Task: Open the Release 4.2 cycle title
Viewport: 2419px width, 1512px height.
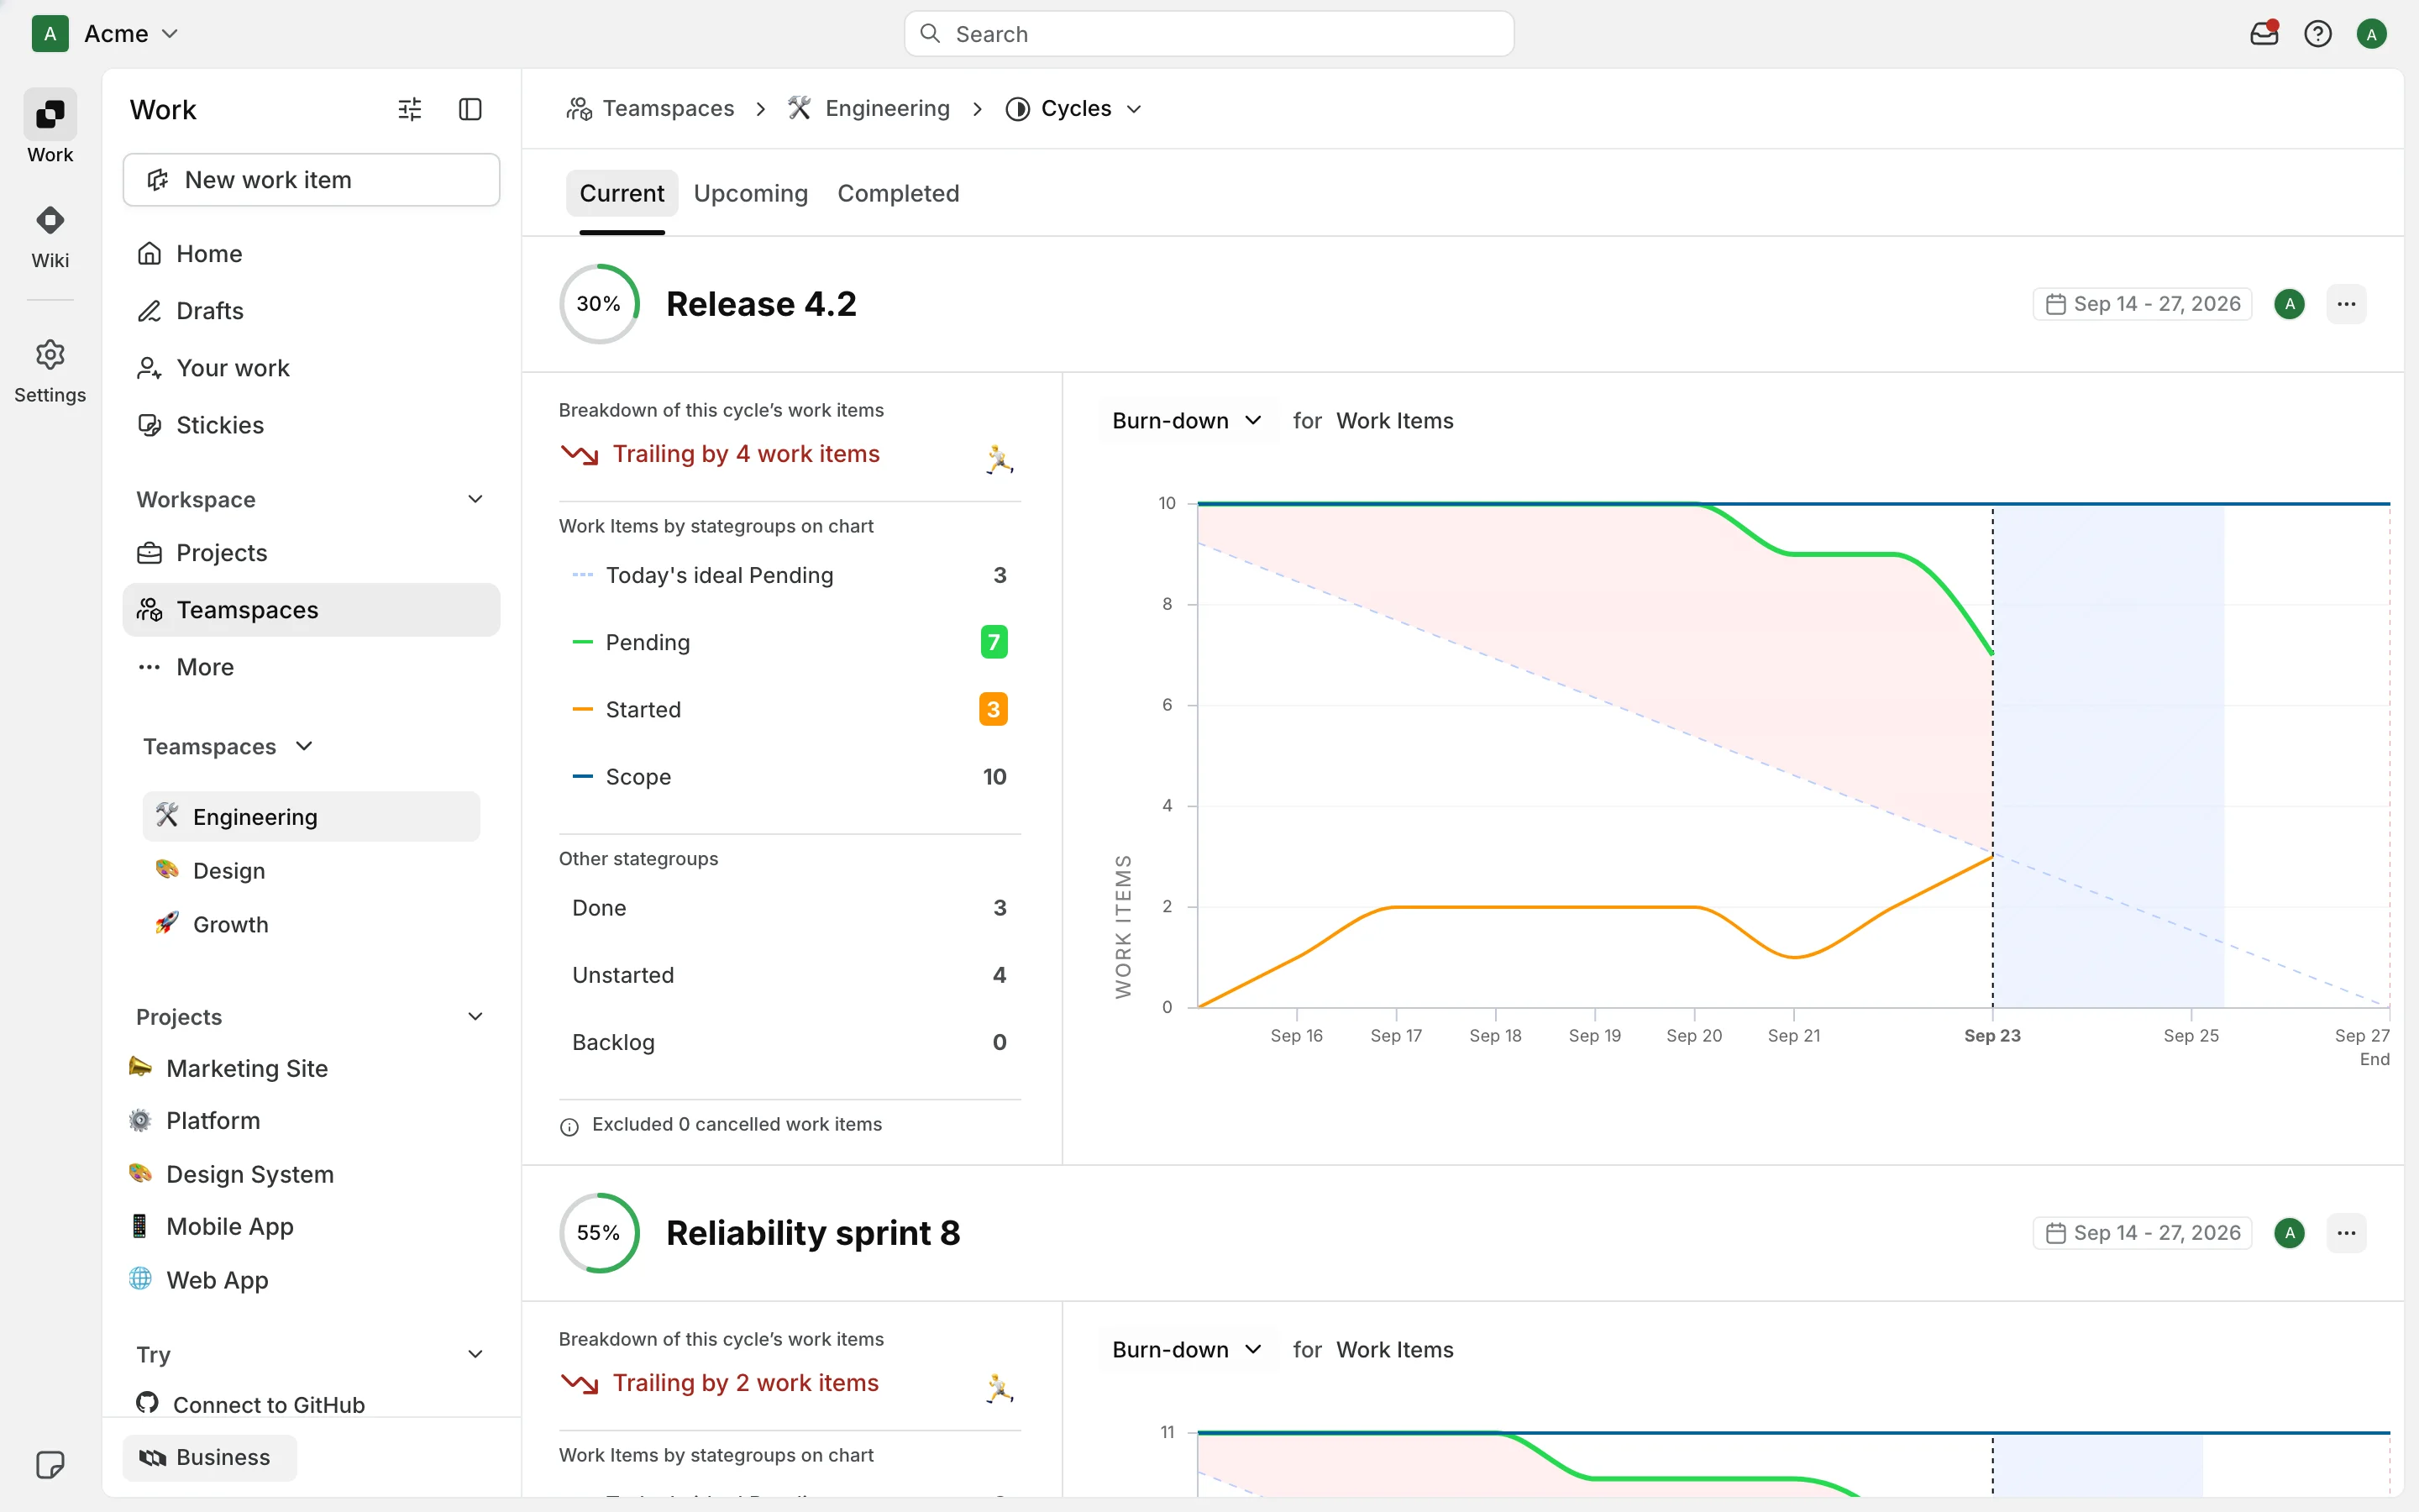Action: click(762, 304)
